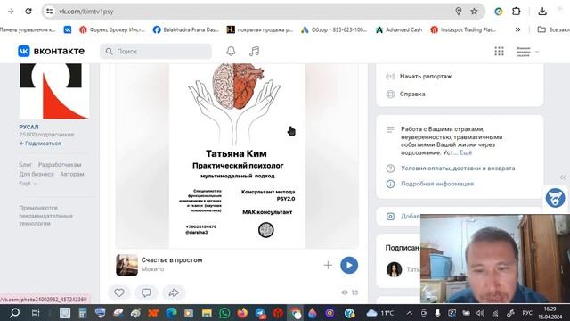Open Task View in taskbar

point(36,313)
